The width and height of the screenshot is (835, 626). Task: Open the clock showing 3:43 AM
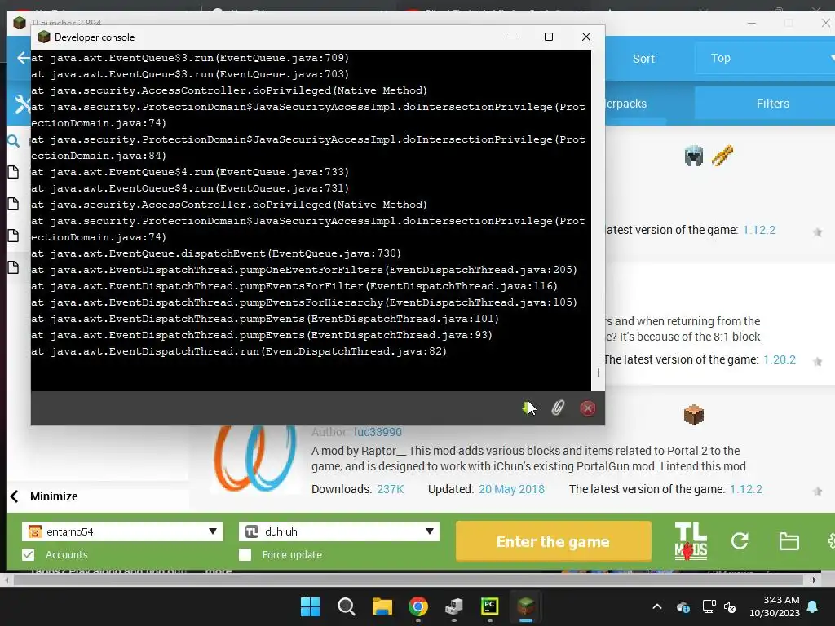[x=775, y=606]
